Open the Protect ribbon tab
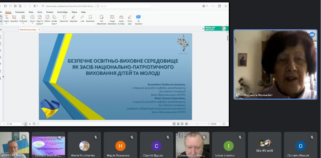The width and height of the screenshot is (321, 158). pyautogui.click(x=50, y=12)
